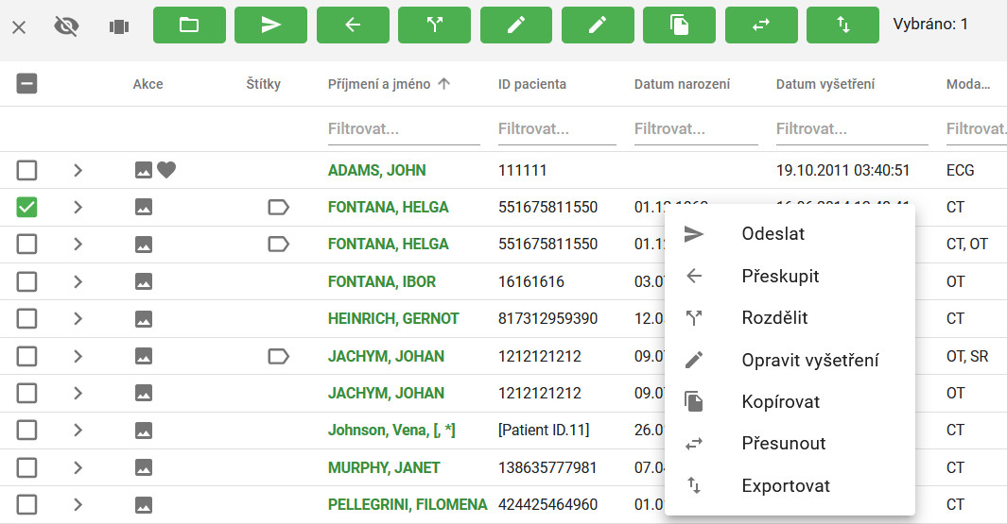This screenshot has width=1007, height=524.
Task: Click the first green pencil toolbar button
Action: tap(516, 25)
